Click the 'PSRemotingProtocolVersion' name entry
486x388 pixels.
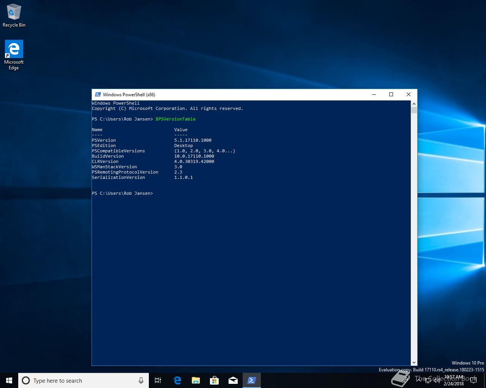(x=125, y=172)
